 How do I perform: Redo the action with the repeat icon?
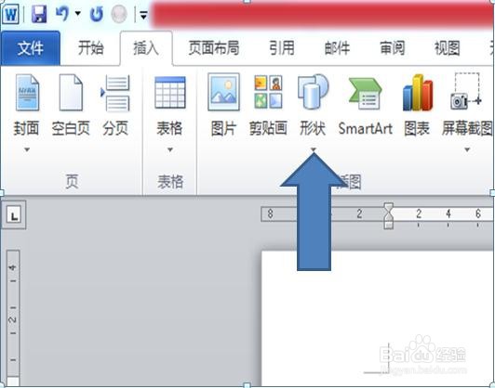(96, 14)
